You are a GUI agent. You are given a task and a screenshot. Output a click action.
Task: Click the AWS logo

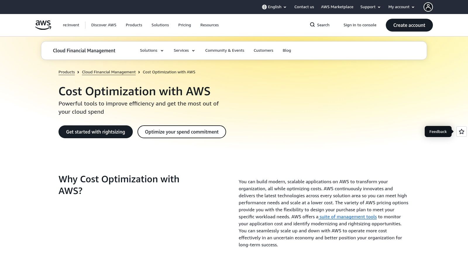(43, 25)
